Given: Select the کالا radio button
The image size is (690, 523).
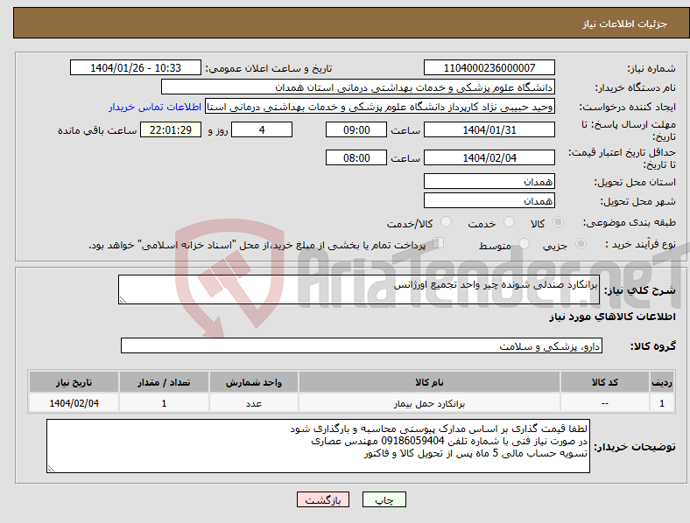Looking at the screenshot, I should pyautogui.click(x=558, y=222).
